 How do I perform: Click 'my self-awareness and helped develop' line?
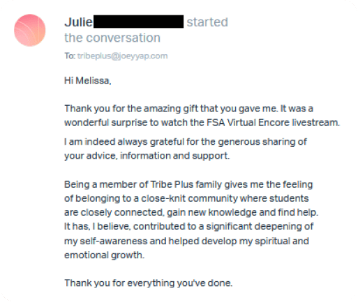(186, 241)
